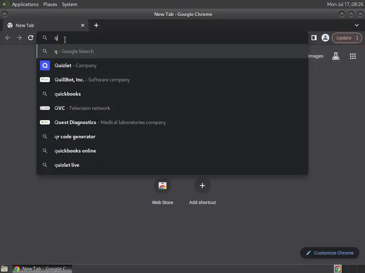Select the 'quickbooks' suggestion

pos(172,94)
